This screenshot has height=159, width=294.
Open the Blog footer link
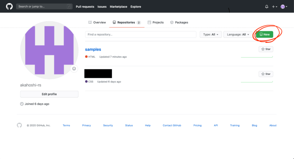point(254,125)
